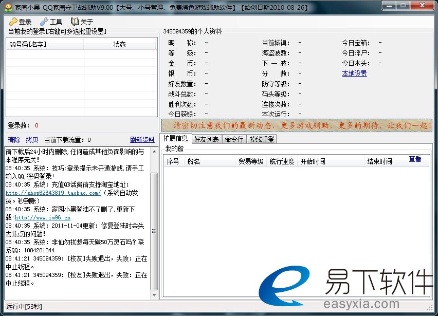Click the 运行中[53秒] status bar text
This screenshot has width=438, height=316.
24,307
